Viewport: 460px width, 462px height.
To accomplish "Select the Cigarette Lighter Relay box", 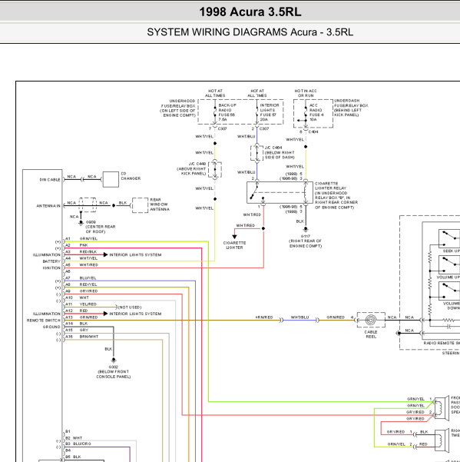I will pos(280,192).
